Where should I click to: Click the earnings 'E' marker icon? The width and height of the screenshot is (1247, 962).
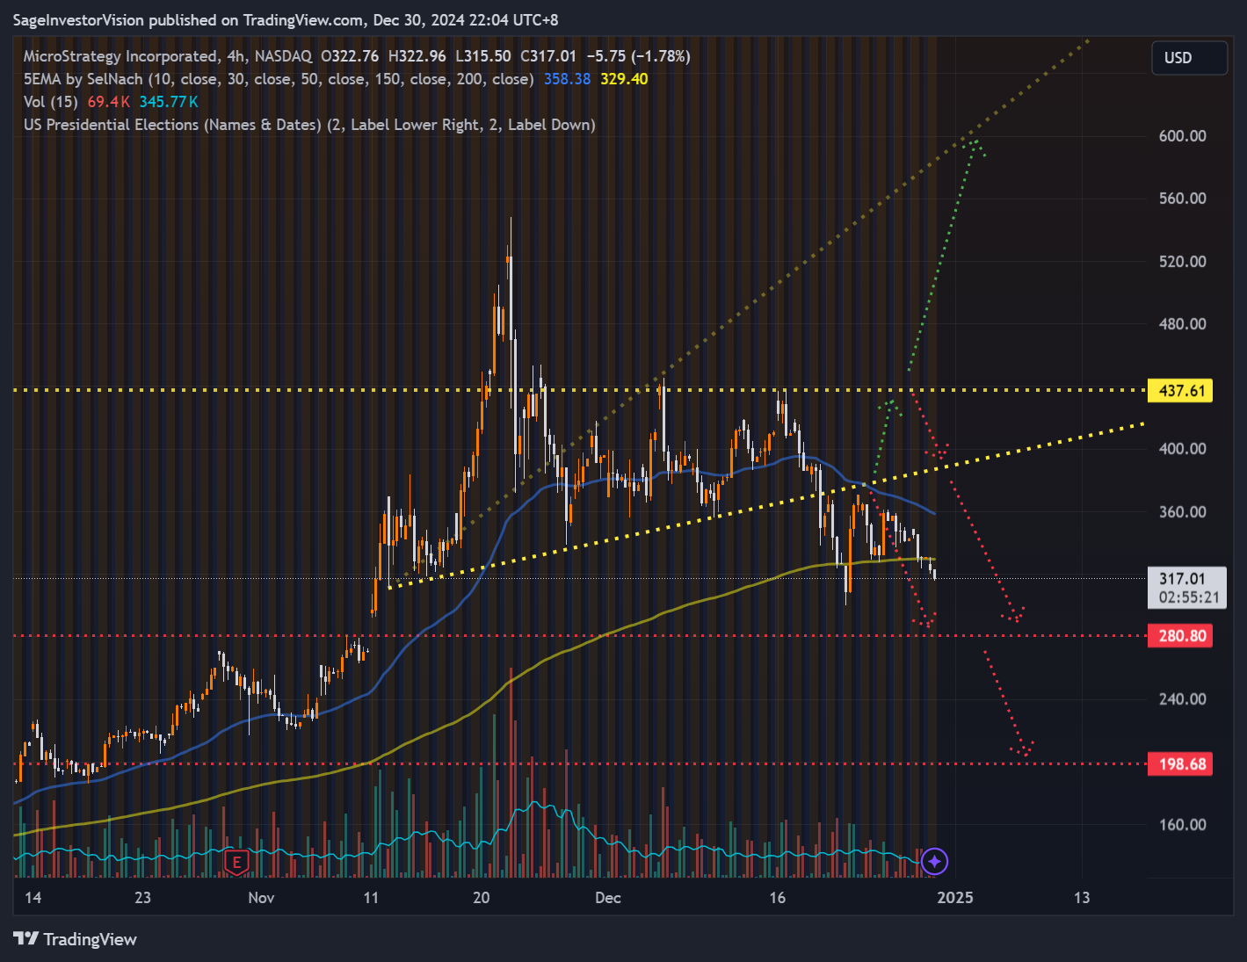click(236, 863)
